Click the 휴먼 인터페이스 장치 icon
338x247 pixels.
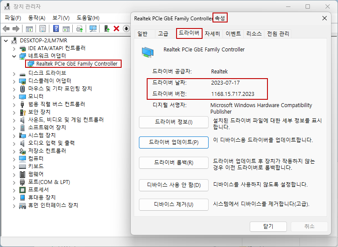pyautogui.click(x=23, y=206)
